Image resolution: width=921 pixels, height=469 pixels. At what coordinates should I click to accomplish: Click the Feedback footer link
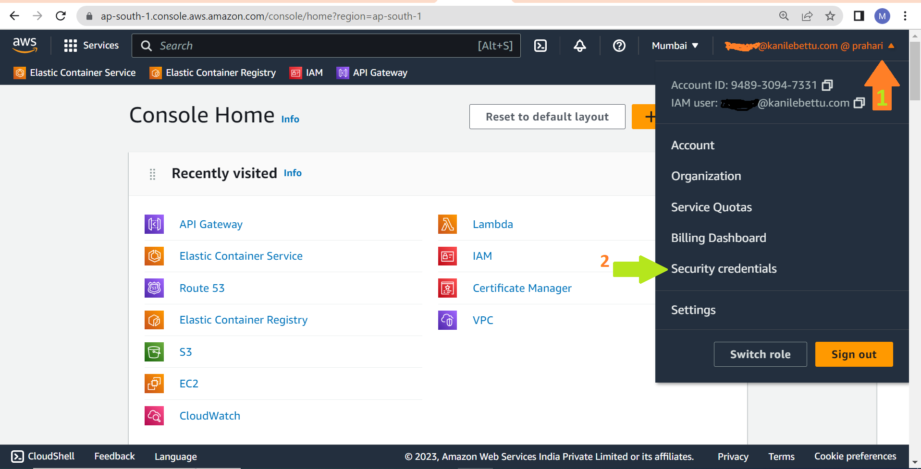114,456
